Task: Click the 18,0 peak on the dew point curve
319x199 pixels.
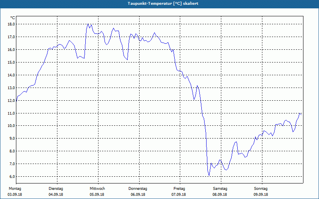Action: coord(88,24)
